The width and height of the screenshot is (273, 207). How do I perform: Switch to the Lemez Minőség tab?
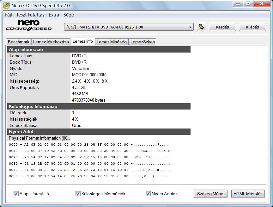tap(112, 42)
